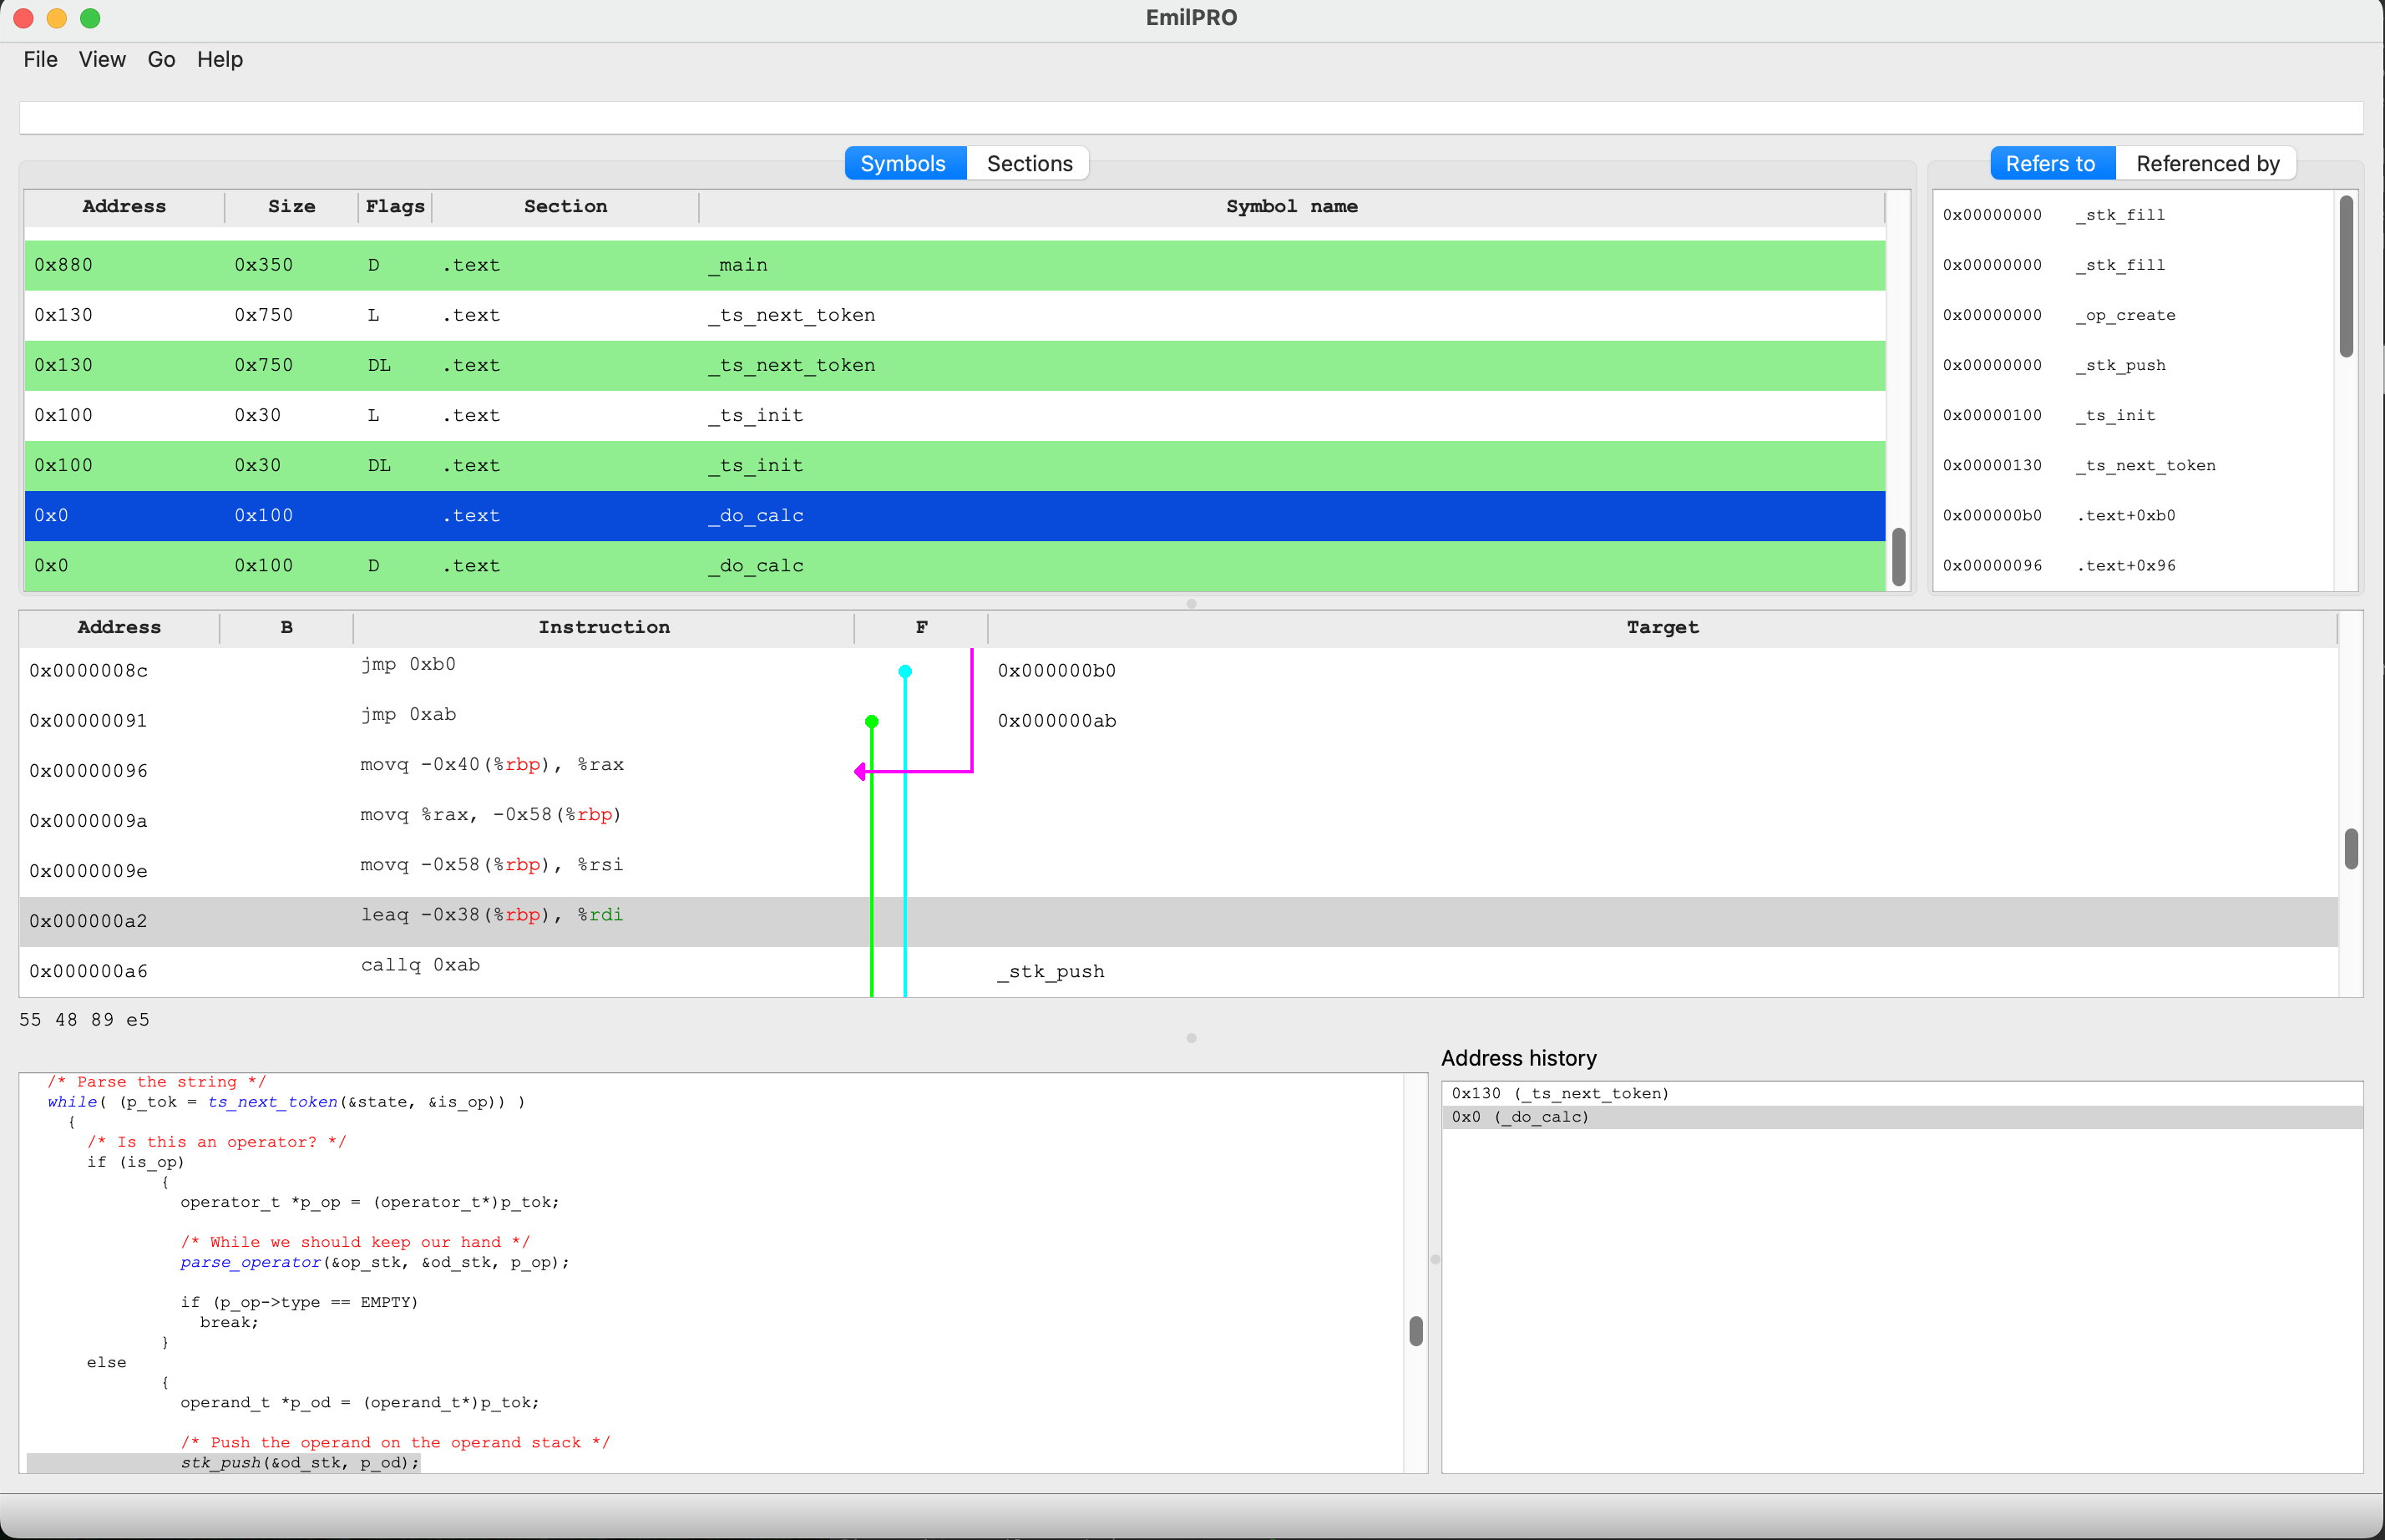Open the Go menu
Screen dimensions: 2385x1540
tap(160, 59)
